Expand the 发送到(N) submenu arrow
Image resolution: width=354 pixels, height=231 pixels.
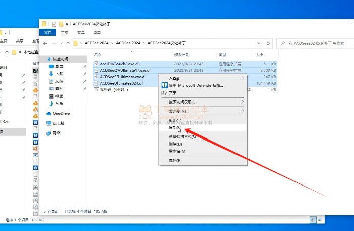pyautogui.click(x=242, y=111)
